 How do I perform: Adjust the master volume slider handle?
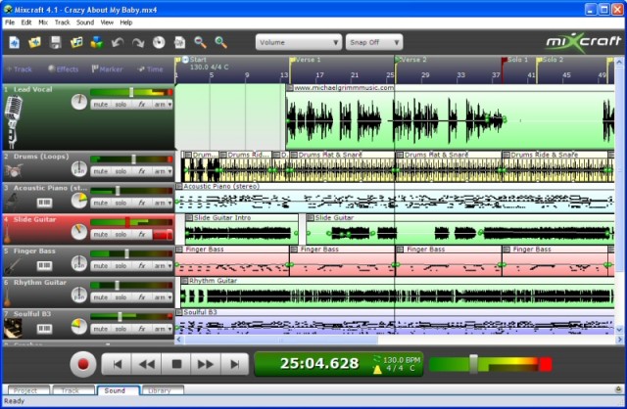[473, 364]
